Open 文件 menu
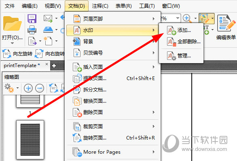 (10, 6)
